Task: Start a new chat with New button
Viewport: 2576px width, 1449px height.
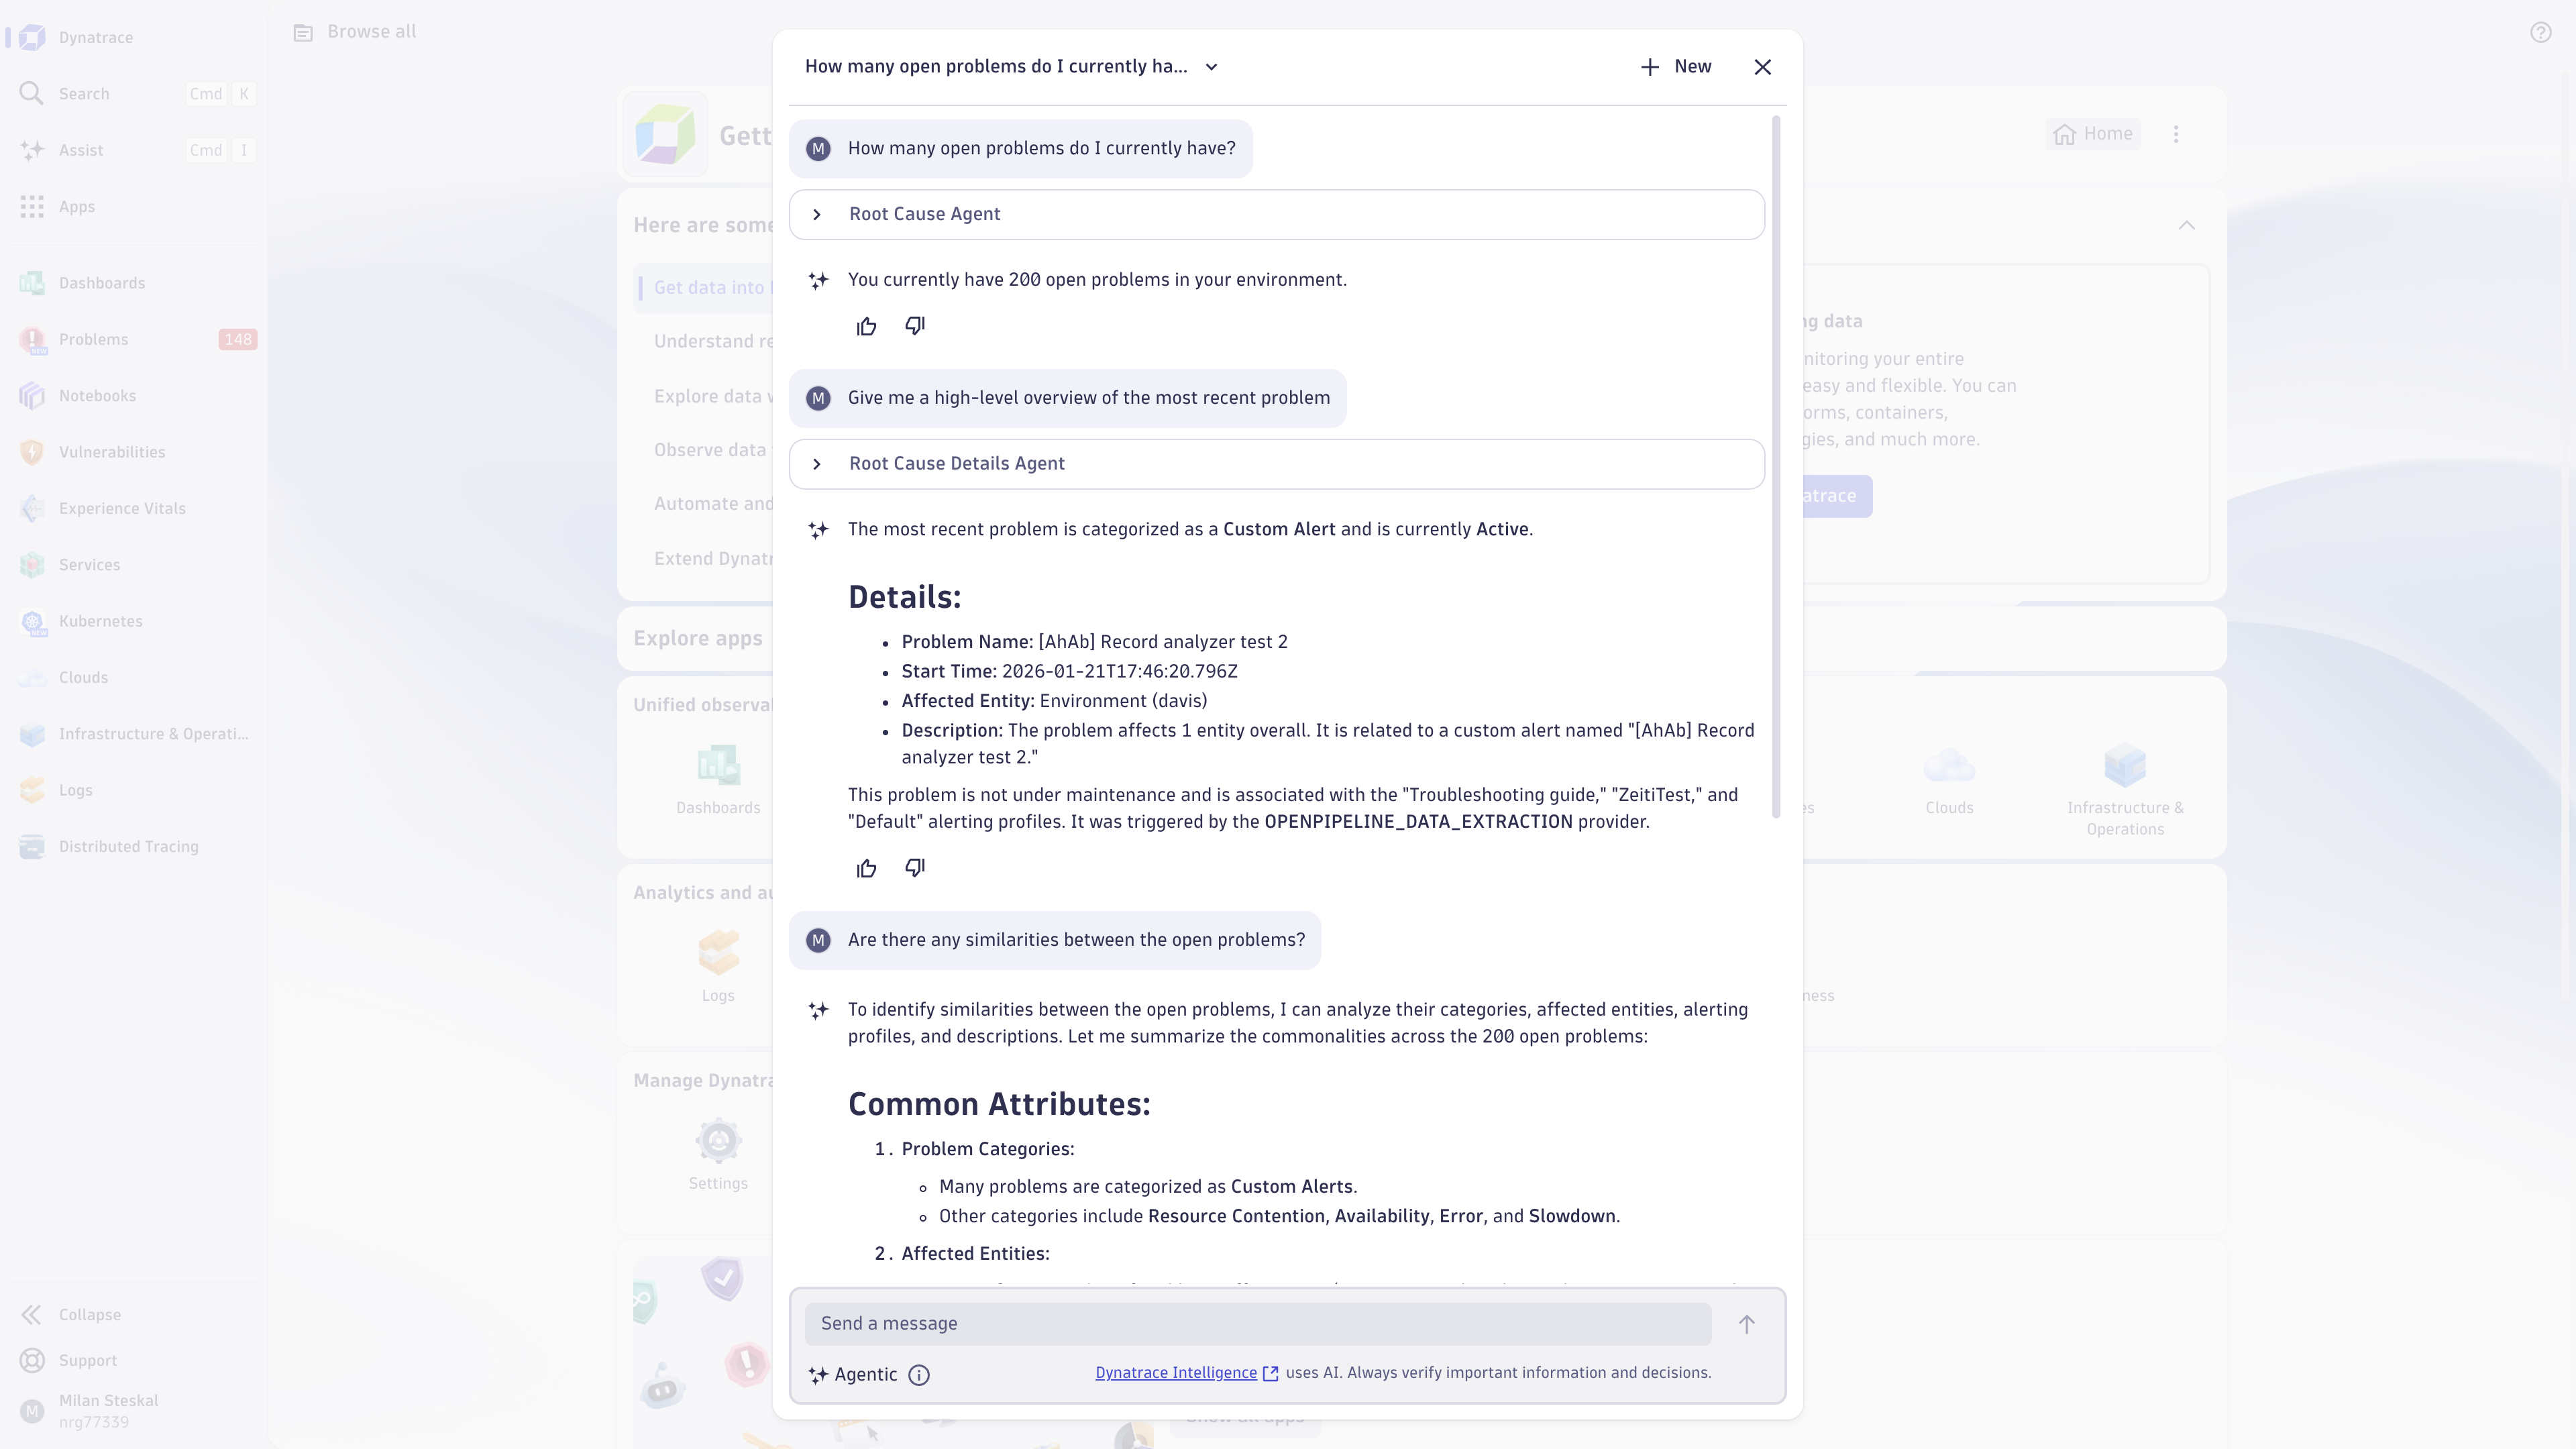Action: [x=1676, y=67]
